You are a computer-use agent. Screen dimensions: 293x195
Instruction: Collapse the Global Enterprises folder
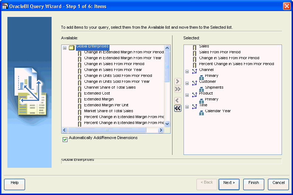click(x=64, y=48)
